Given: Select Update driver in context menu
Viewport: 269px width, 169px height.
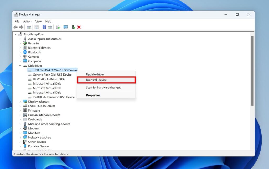Looking at the screenshot, I should [95, 75].
